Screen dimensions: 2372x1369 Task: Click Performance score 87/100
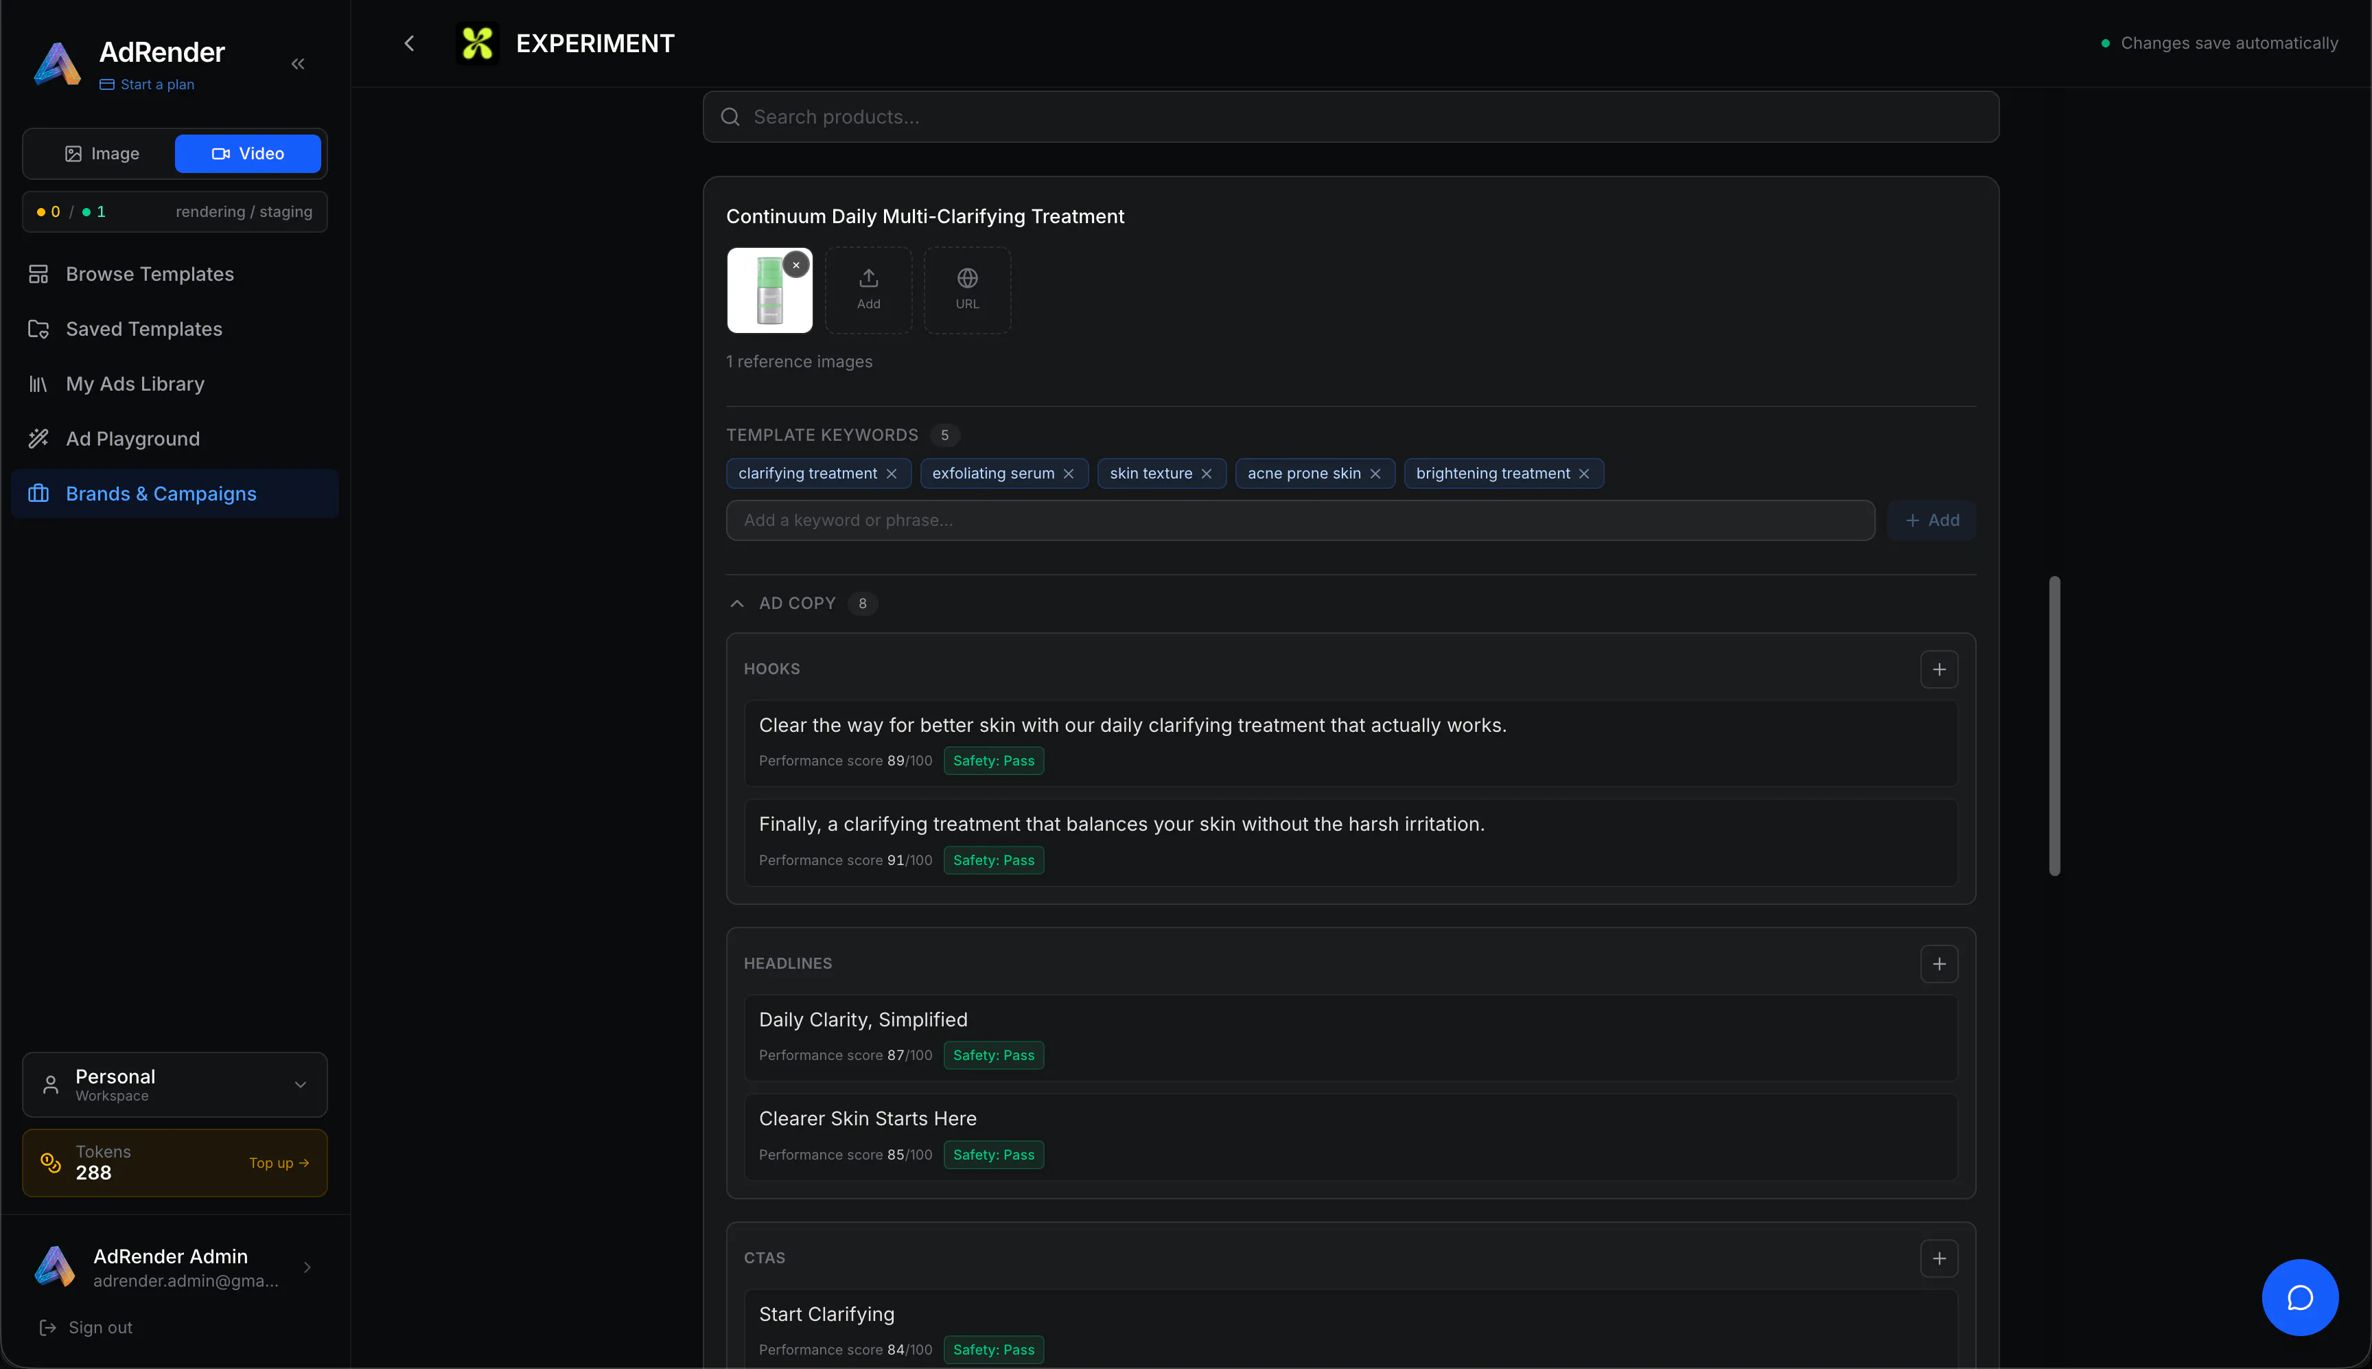click(x=845, y=1055)
